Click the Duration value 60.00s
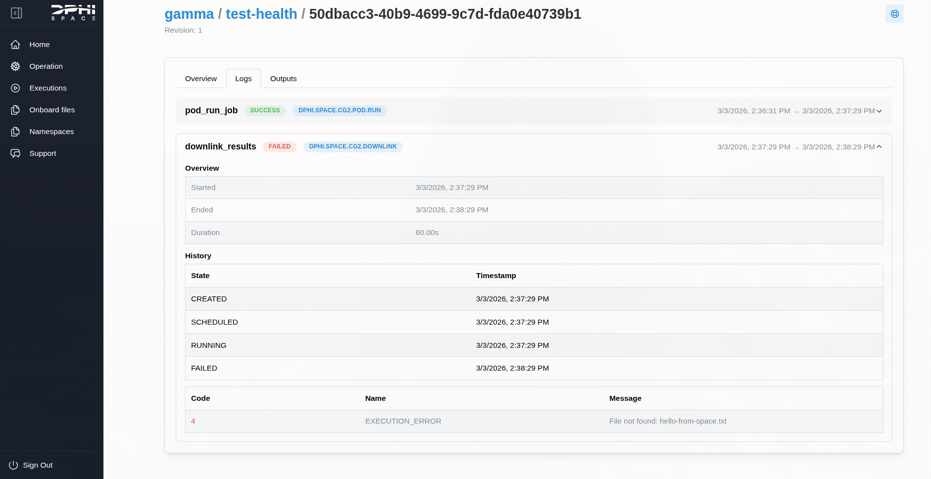The height and width of the screenshot is (479, 931). tap(427, 233)
